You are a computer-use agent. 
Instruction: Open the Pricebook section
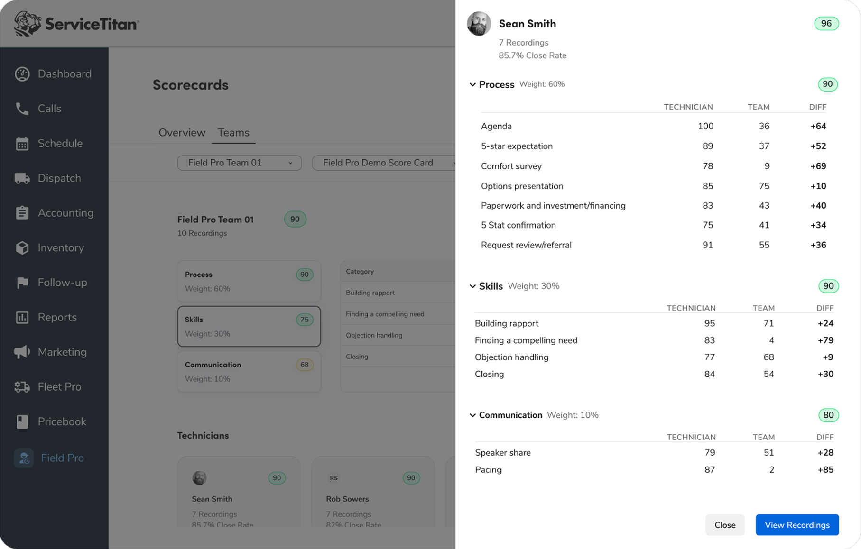[22, 421]
